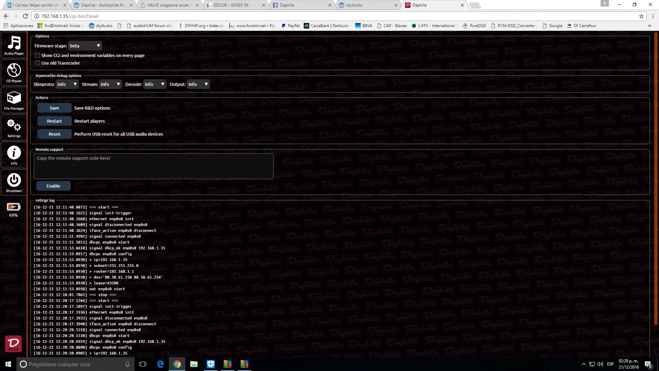Click the Cortana microphone icon

click(x=127, y=364)
